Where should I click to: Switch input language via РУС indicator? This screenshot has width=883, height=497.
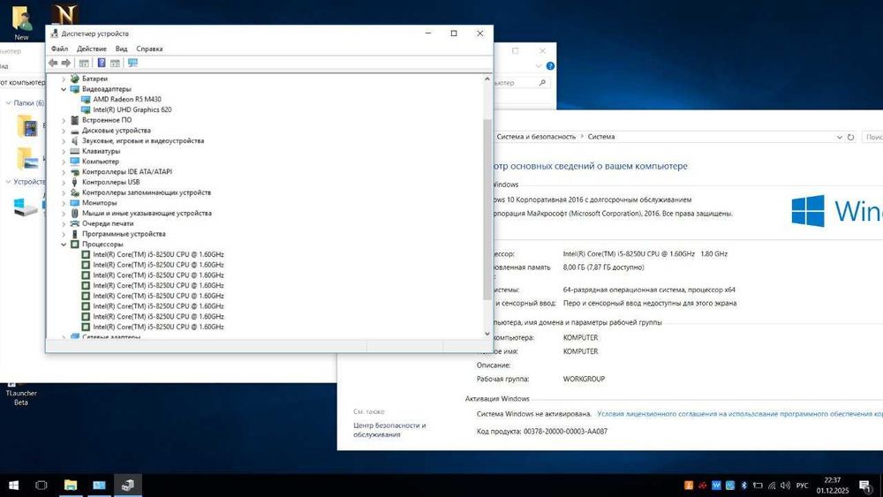pyautogui.click(x=803, y=486)
